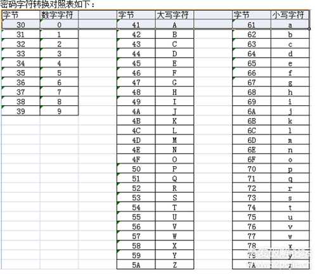Click the uppercase character cell J

tap(174, 111)
